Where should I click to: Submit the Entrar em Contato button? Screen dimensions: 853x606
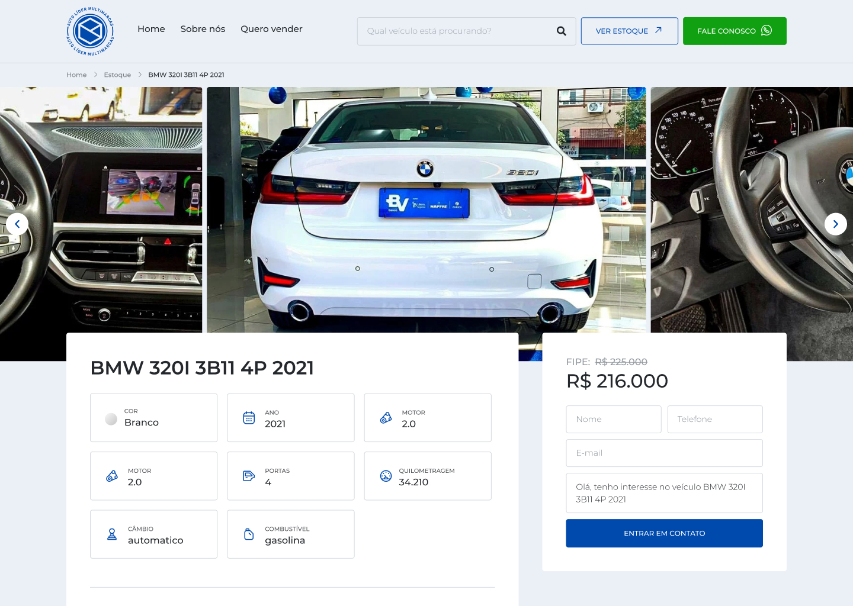[664, 533]
